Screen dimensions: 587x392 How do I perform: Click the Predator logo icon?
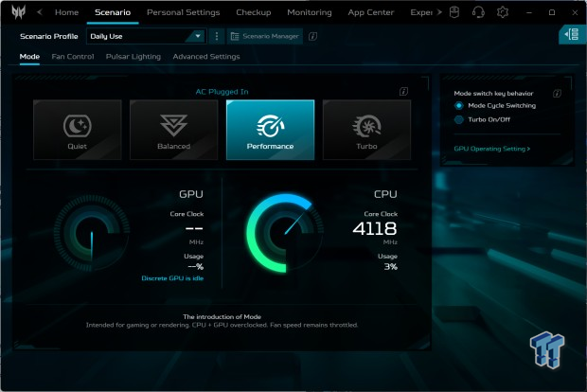[18, 12]
